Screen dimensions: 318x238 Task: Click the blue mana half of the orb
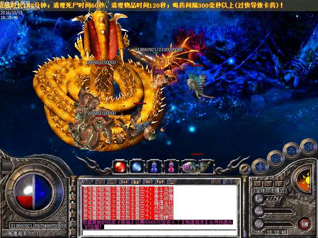click(x=43, y=192)
